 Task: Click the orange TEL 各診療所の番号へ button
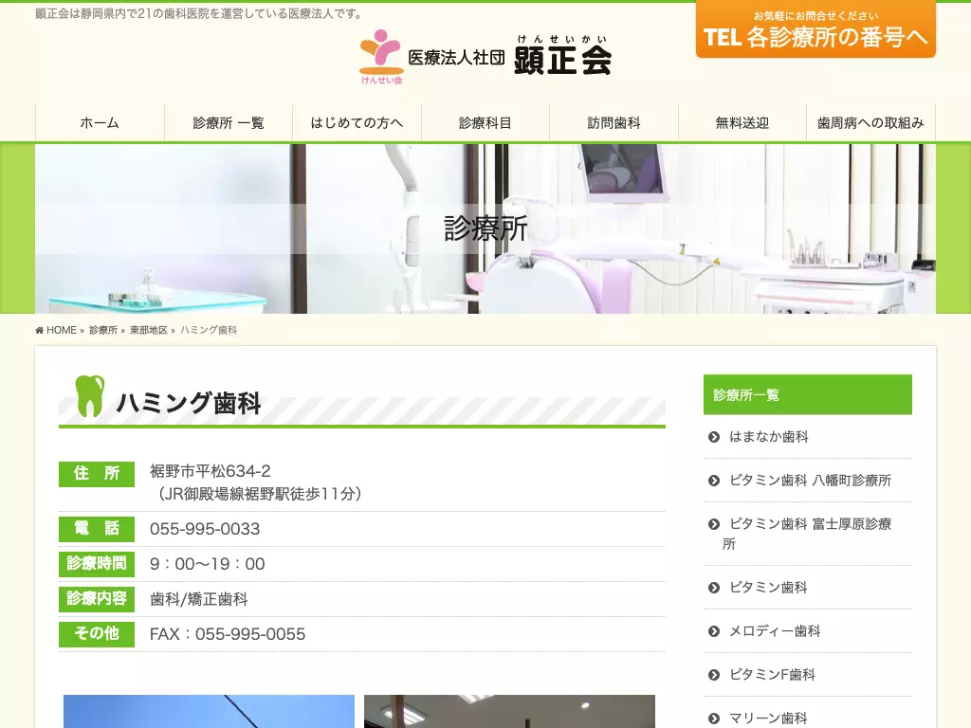pos(815,29)
